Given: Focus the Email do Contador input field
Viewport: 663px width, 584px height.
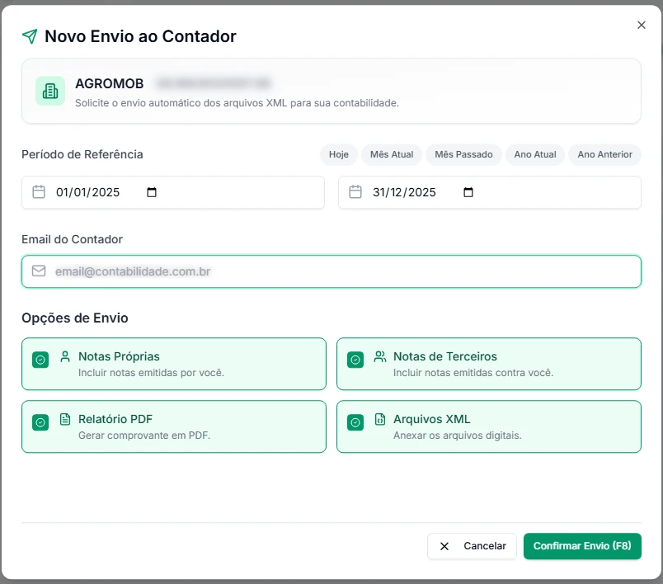Looking at the screenshot, I should pyautogui.click(x=331, y=271).
